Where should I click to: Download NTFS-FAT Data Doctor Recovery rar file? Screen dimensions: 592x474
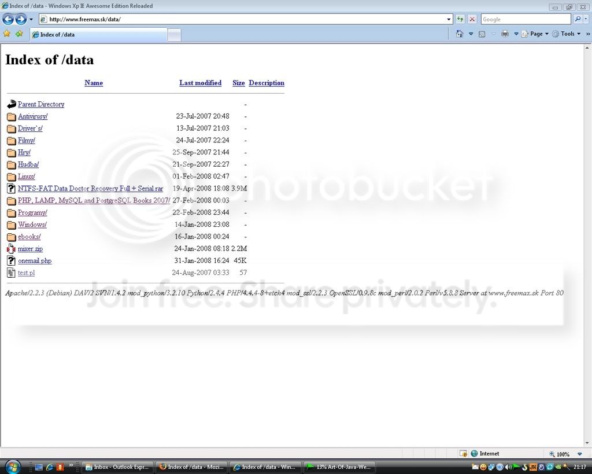click(90, 188)
